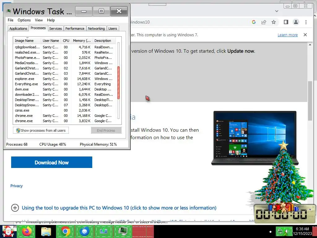Dismiss the Windows 7 notification bar
Viewport: 317px width, 238px height.
pos(305,35)
